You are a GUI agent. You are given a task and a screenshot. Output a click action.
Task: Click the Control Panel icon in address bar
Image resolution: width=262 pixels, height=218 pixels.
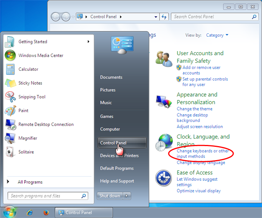(x=80, y=17)
